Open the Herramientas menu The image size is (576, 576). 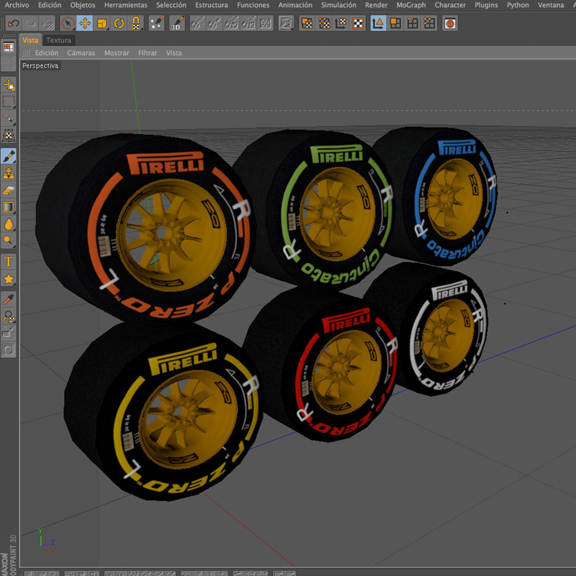(126, 5)
